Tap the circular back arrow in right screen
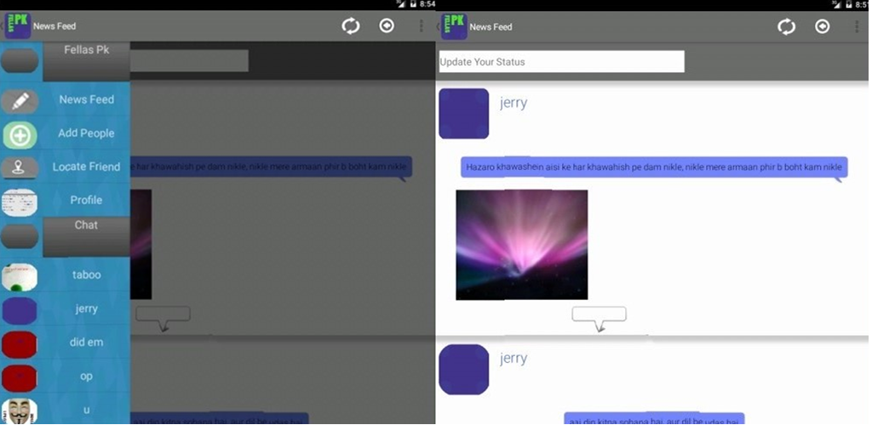872x425 pixels. point(822,26)
